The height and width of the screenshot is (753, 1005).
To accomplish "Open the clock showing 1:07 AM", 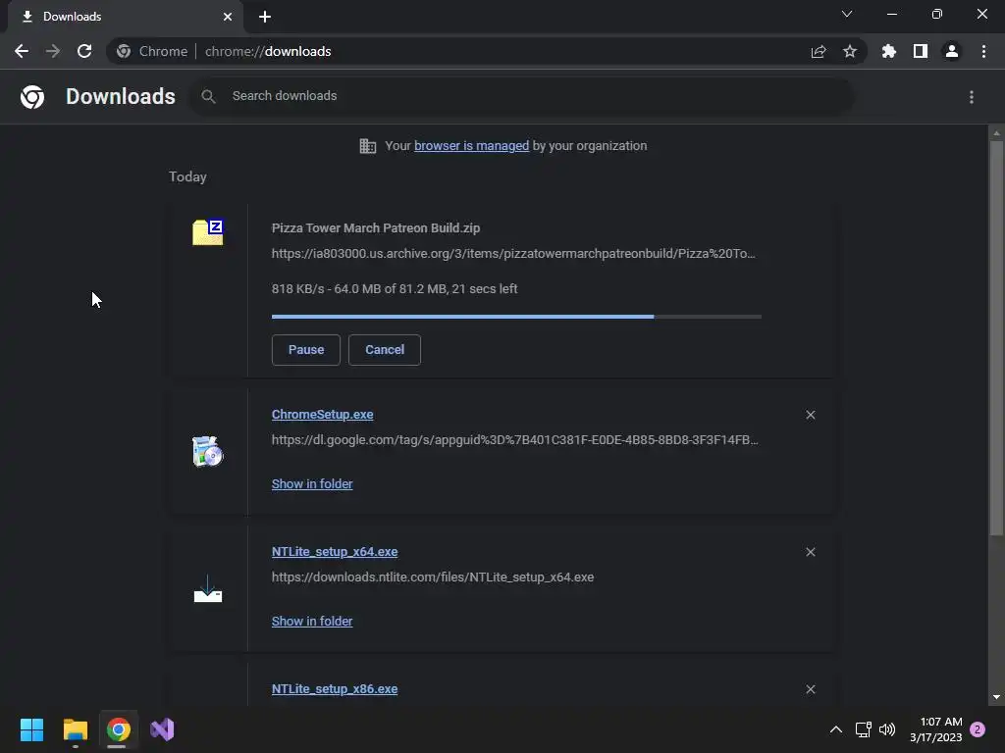I will coord(935,729).
